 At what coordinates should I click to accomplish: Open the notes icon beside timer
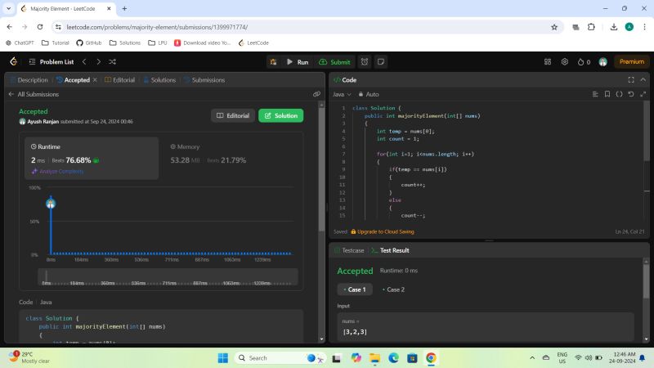[380, 61]
